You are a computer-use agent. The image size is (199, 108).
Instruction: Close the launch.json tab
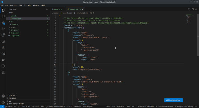coord(82,9)
